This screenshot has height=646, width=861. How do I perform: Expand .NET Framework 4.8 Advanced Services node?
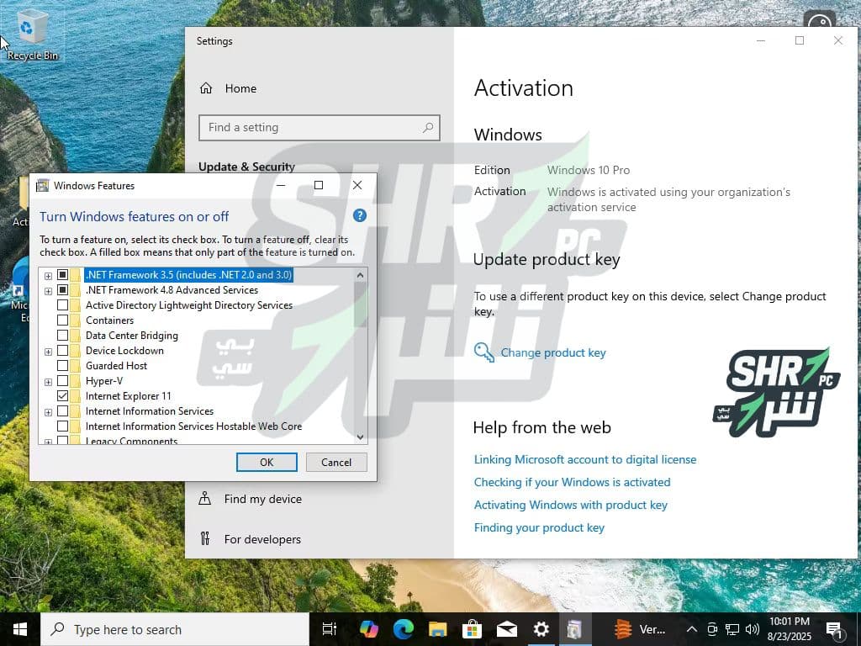pos(48,290)
